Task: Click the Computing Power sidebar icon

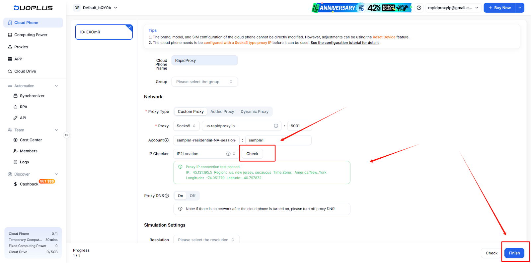Action: 10,35
